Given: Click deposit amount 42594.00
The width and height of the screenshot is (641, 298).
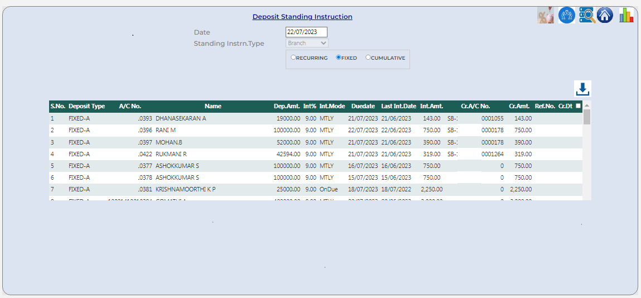Looking at the screenshot, I should (288, 154).
